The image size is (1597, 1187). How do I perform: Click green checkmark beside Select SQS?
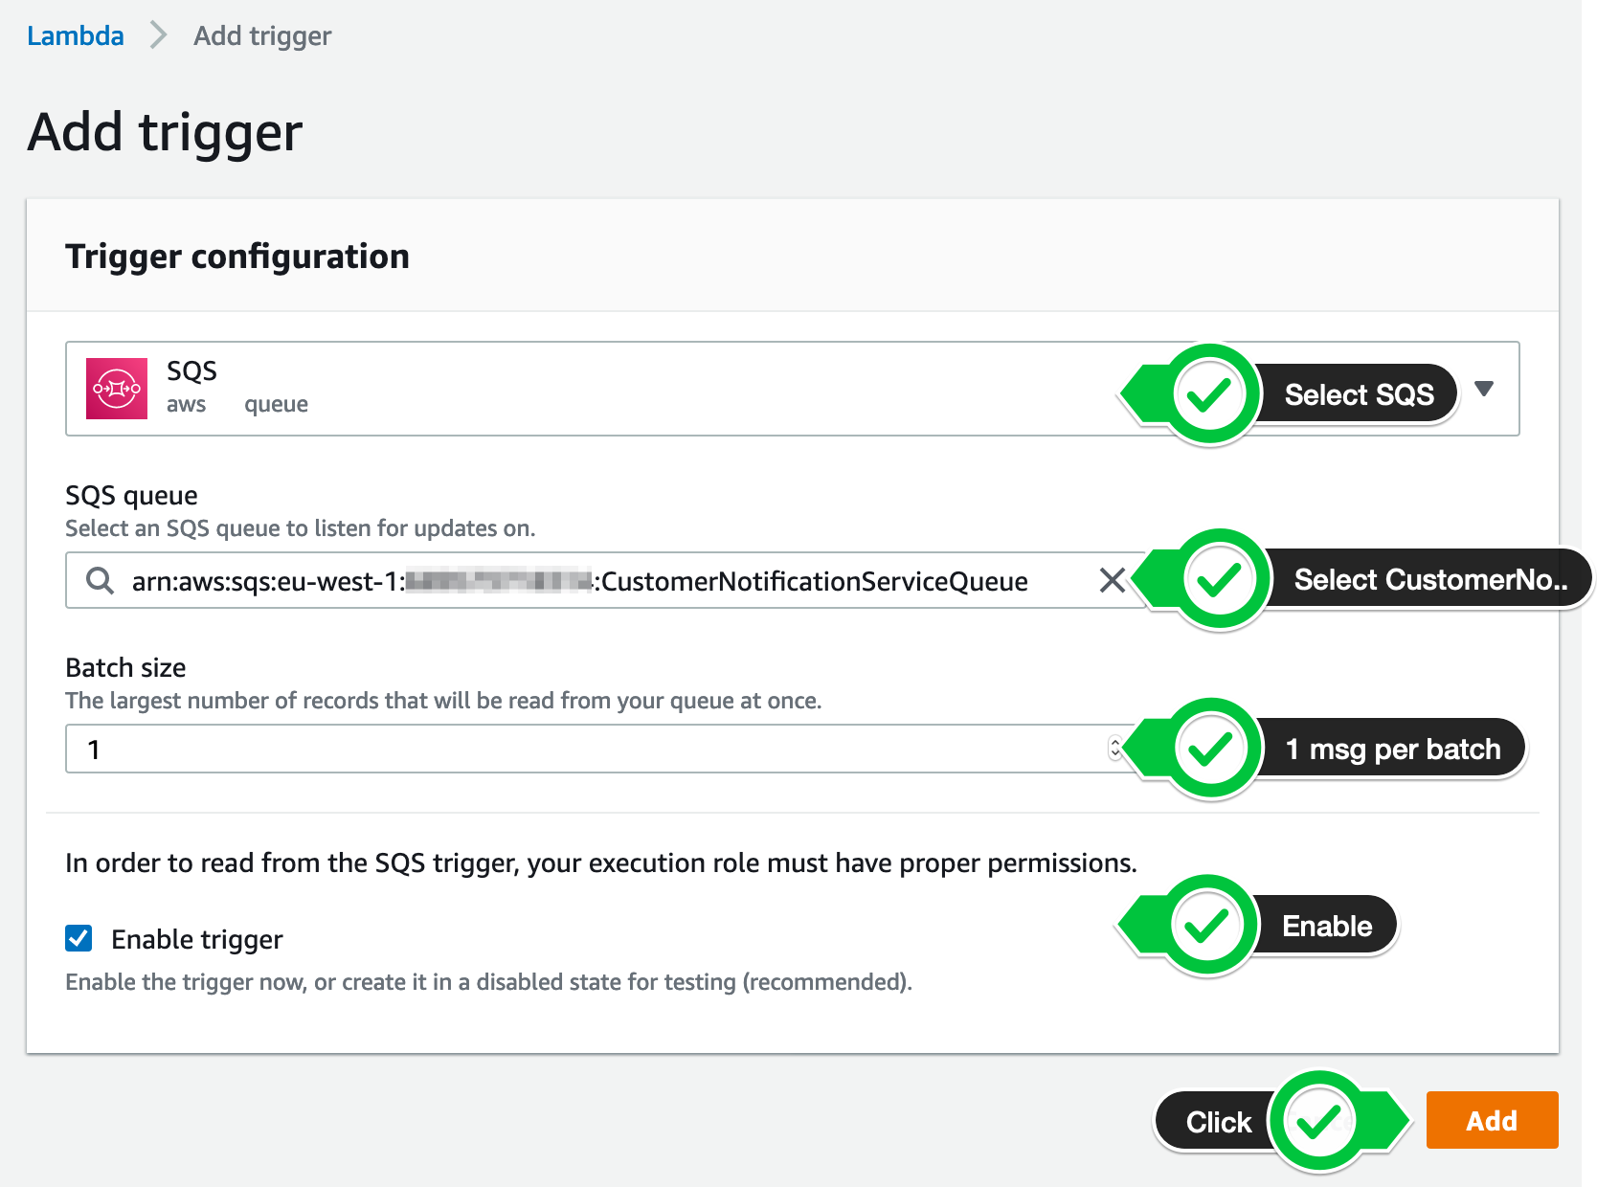1209,394
